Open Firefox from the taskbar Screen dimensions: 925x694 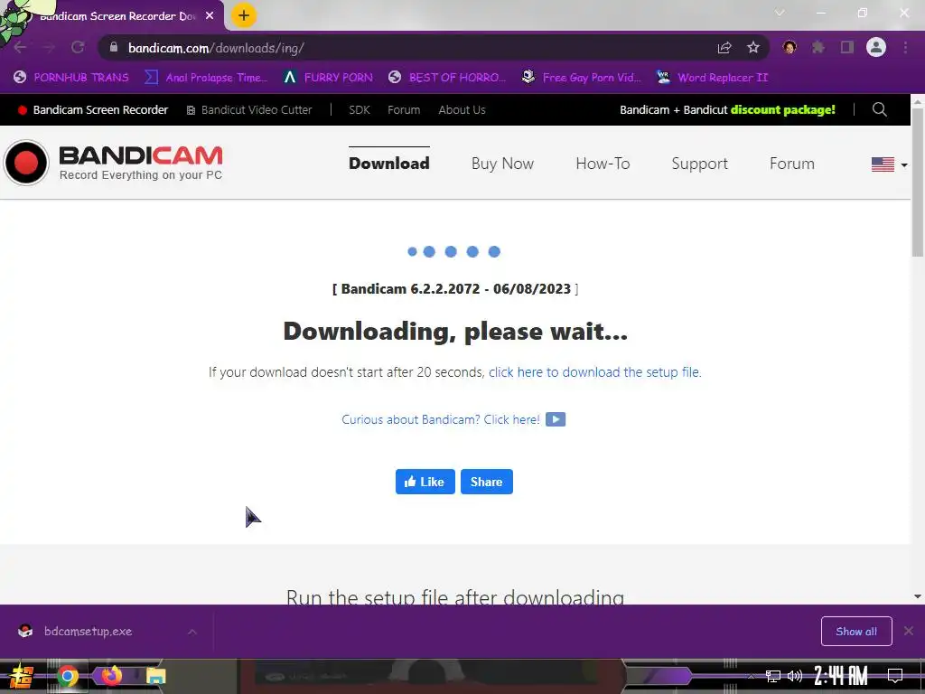[111, 675]
